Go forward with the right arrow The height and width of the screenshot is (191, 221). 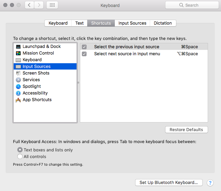point(39,5)
